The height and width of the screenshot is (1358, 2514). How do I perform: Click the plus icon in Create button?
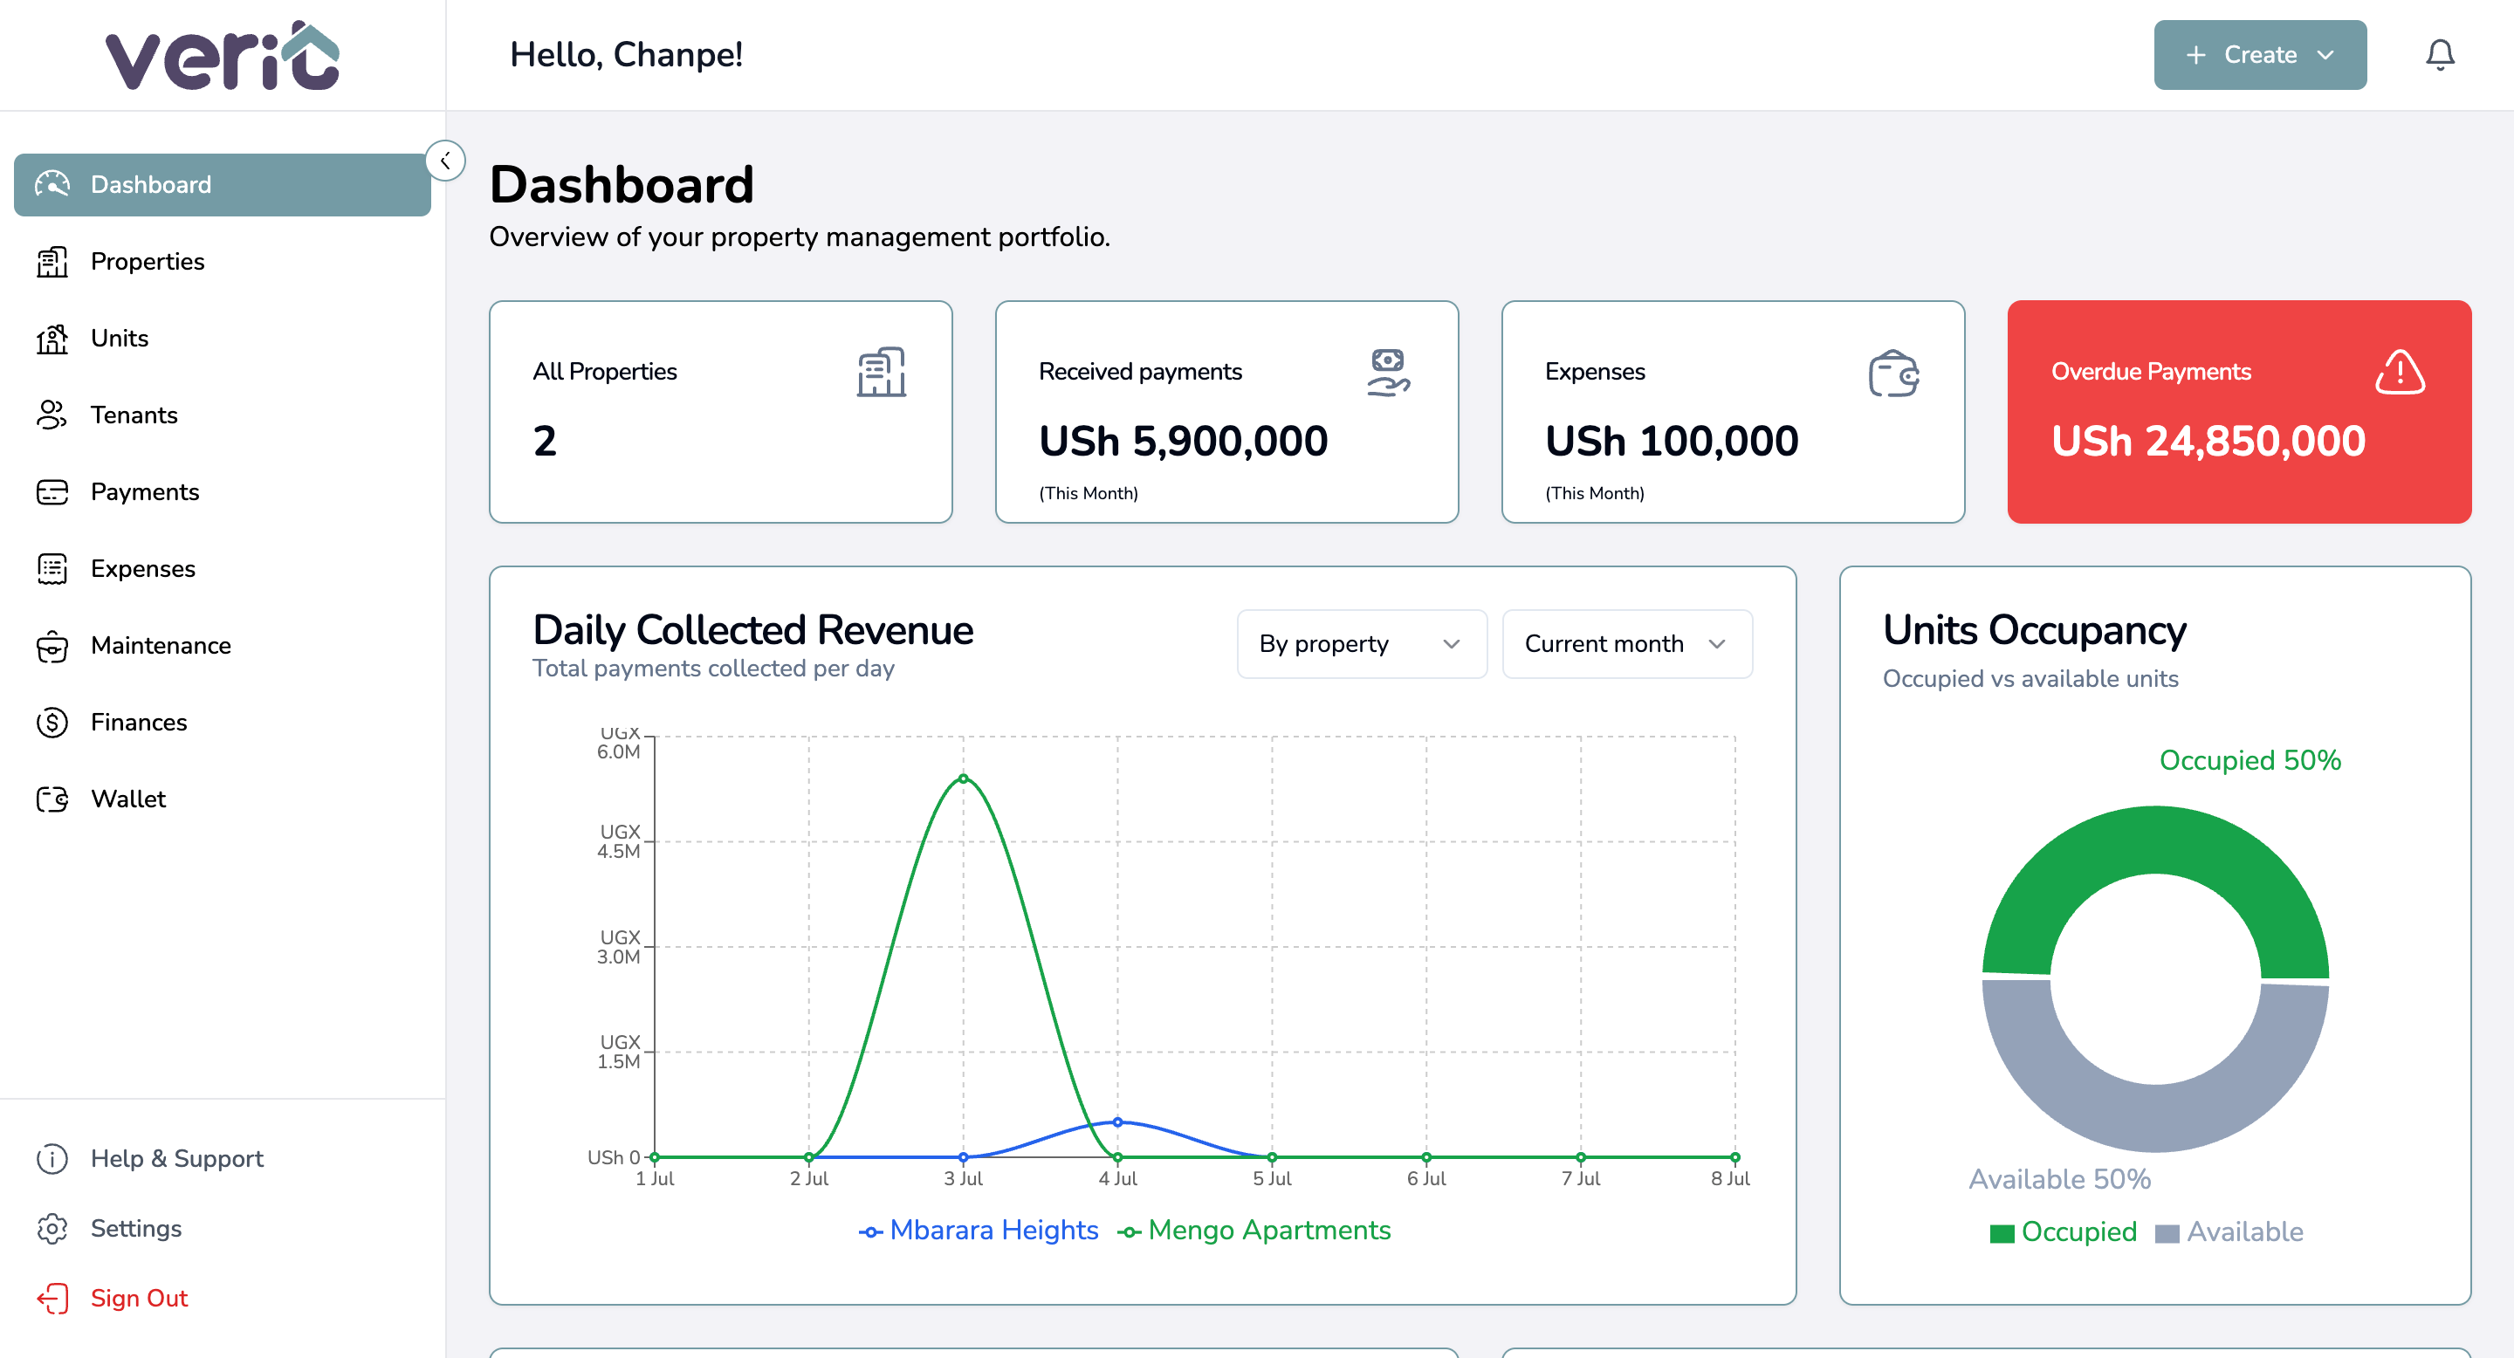(2196, 55)
